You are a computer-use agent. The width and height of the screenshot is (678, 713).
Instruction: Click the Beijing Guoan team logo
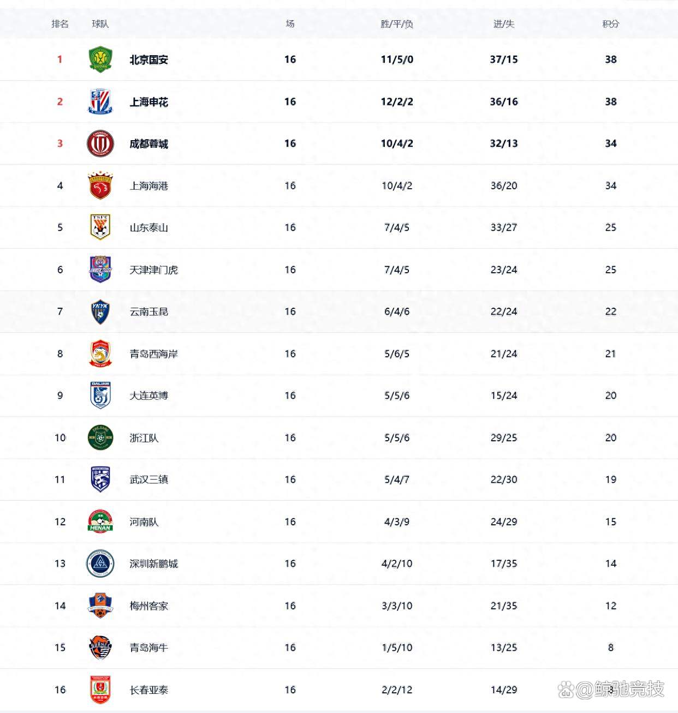[100, 59]
